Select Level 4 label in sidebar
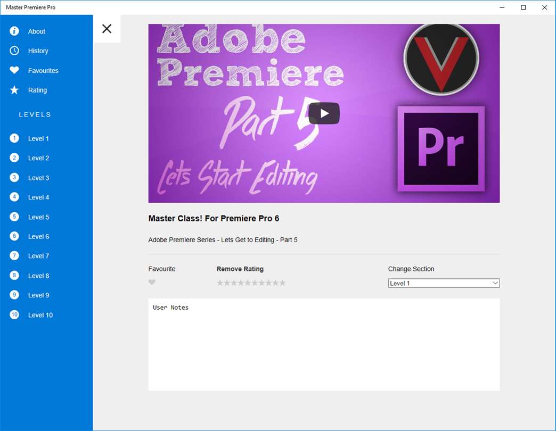 pos(38,197)
